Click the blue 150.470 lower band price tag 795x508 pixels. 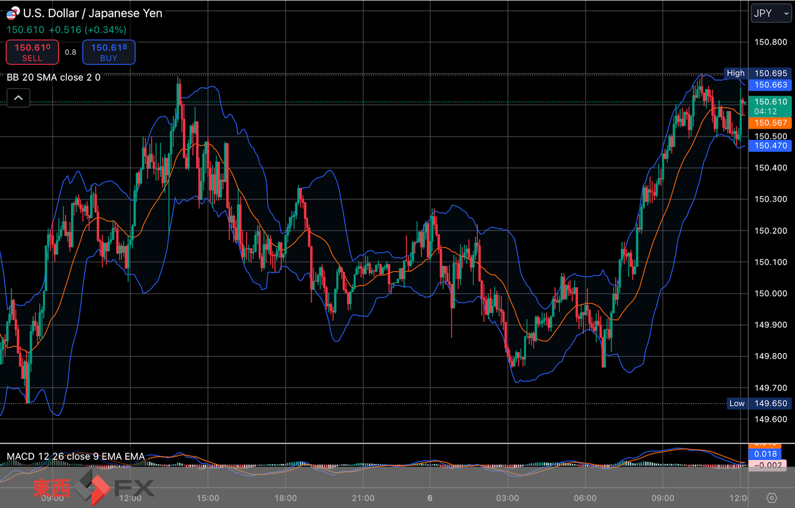coord(770,146)
